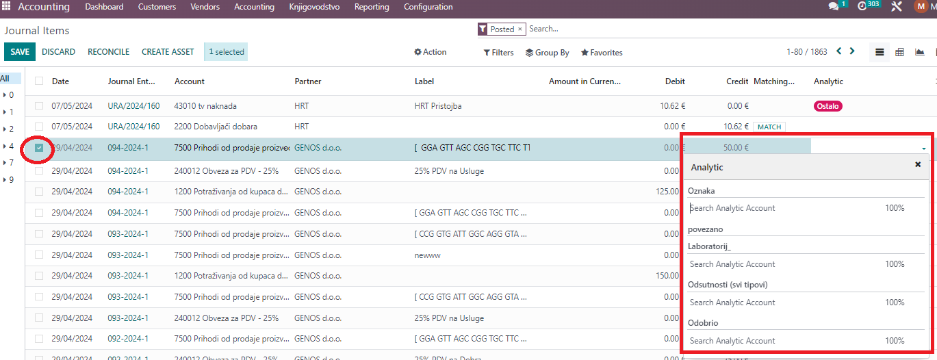Close the Analytic popup panel
Viewport: 937px width, 360px height.
point(918,165)
